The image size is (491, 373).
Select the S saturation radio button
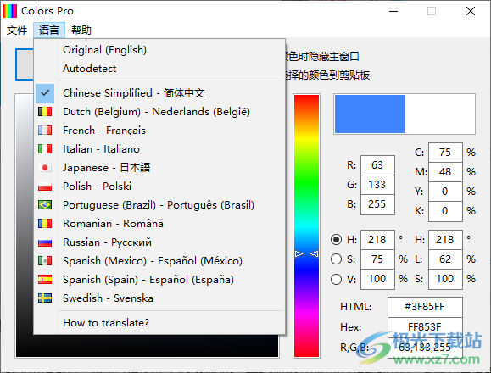[336, 259]
